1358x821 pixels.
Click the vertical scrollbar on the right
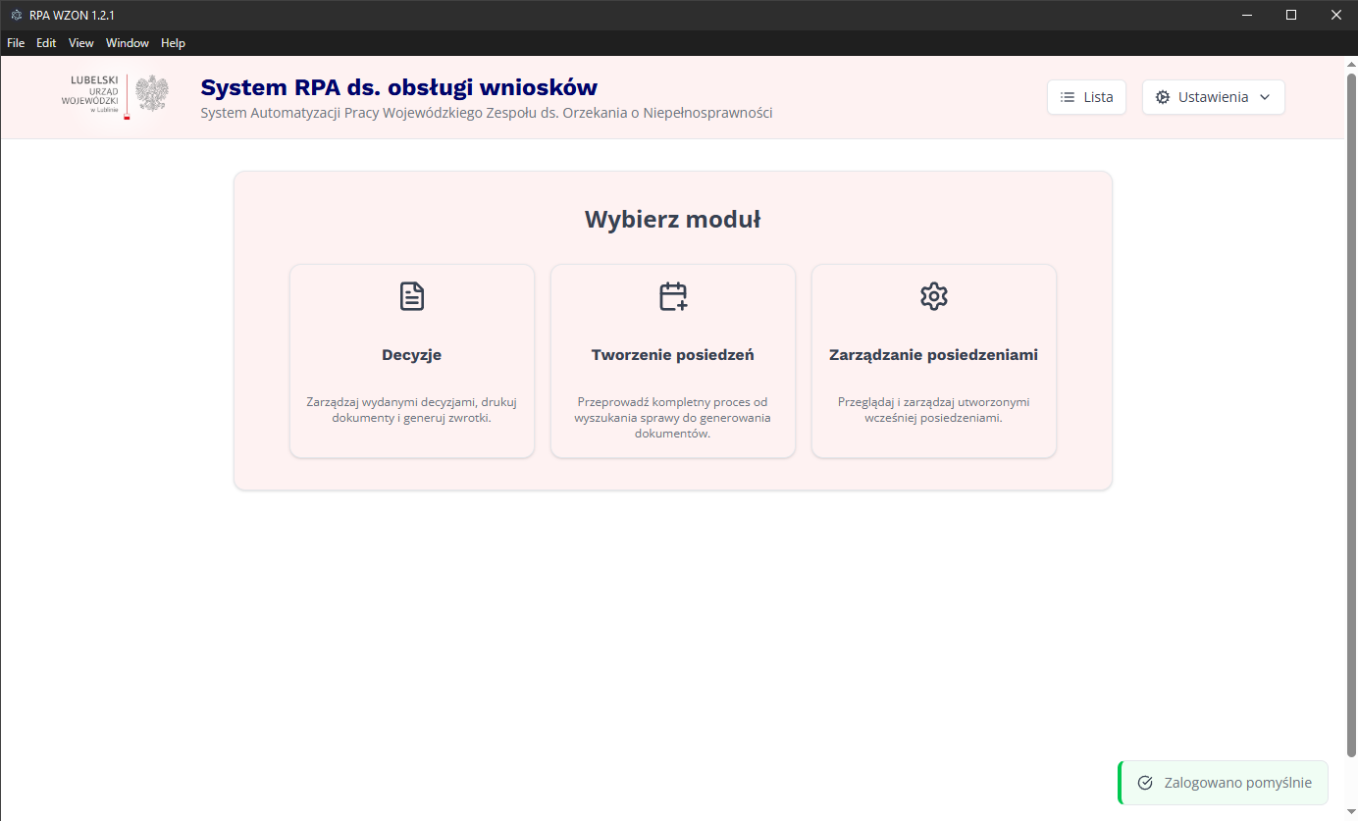1350,412
